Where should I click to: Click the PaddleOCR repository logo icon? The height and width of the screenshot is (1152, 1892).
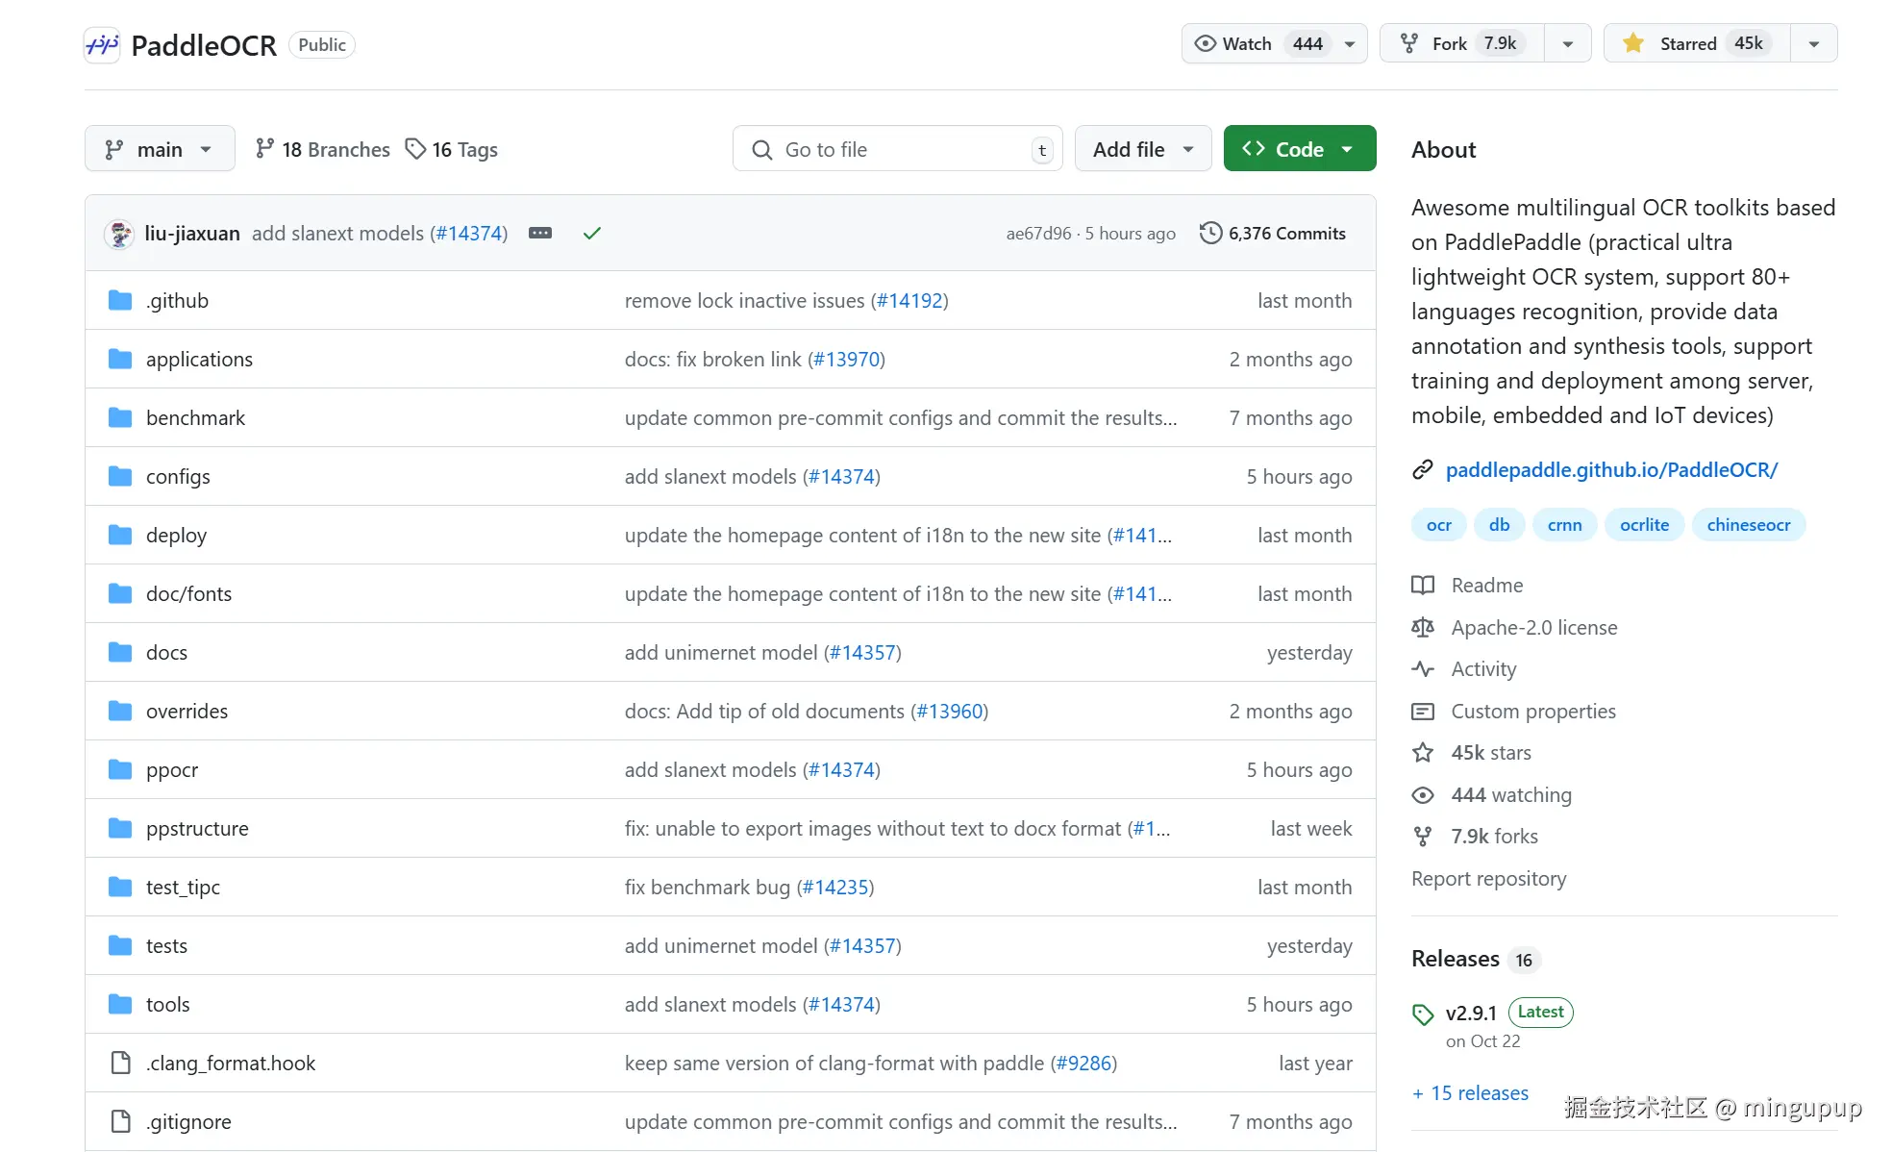click(102, 45)
